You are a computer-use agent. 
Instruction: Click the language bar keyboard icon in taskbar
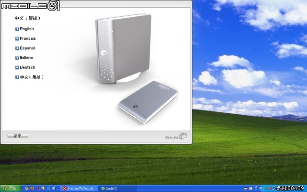(x=246, y=189)
